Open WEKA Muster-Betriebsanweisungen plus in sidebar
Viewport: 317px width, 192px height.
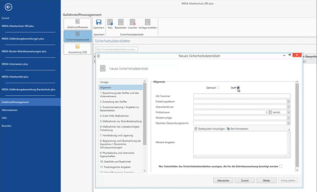[24, 51]
